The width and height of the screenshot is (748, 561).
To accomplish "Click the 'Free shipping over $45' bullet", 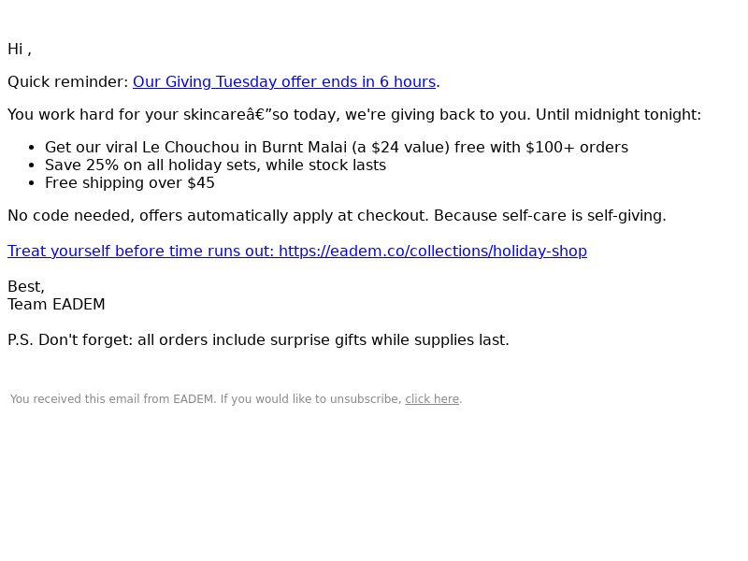I will tap(130, 182).
